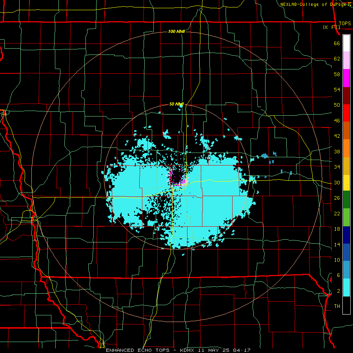This screenshot has width=353, height=353.
Task: Click the legend value '30'
Action: tap(337, 182)
